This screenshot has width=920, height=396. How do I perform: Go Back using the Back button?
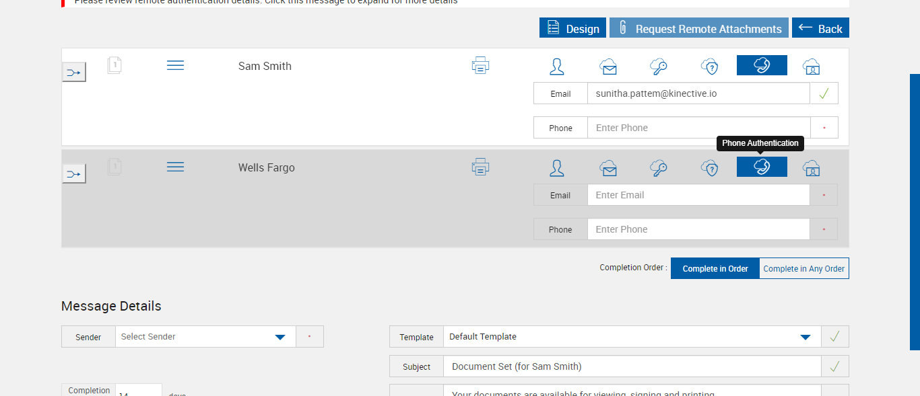tap(820, 28)
